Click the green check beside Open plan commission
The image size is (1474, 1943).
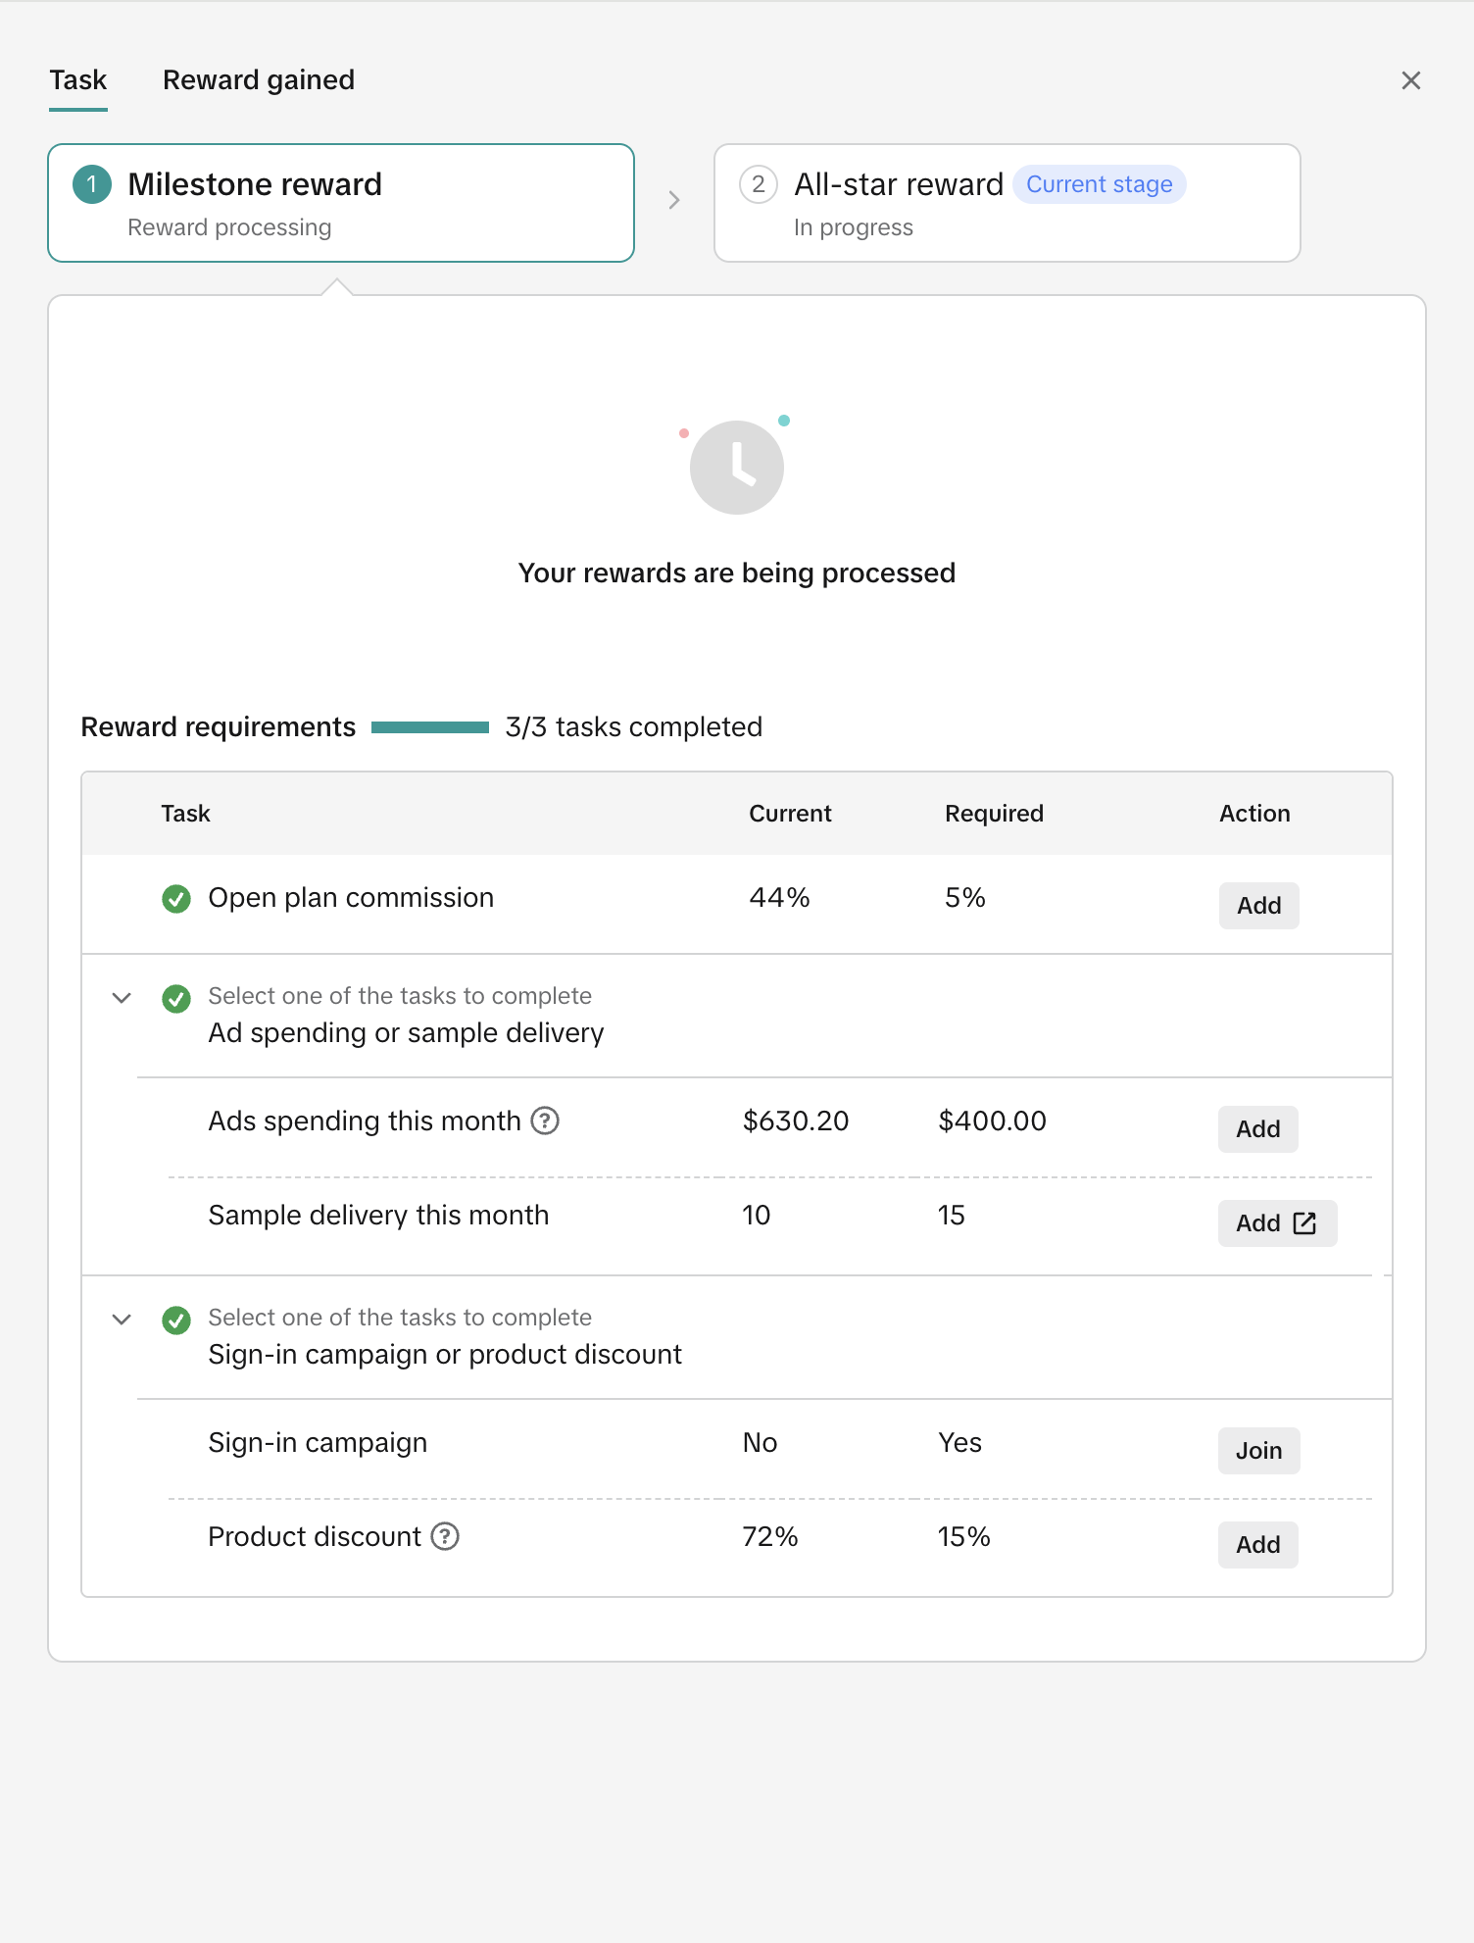pos(176,898)
